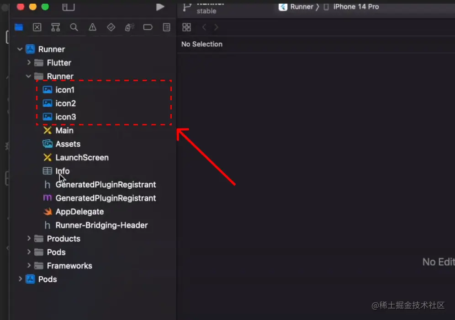Open the Source Control navigator

point(37,27)
